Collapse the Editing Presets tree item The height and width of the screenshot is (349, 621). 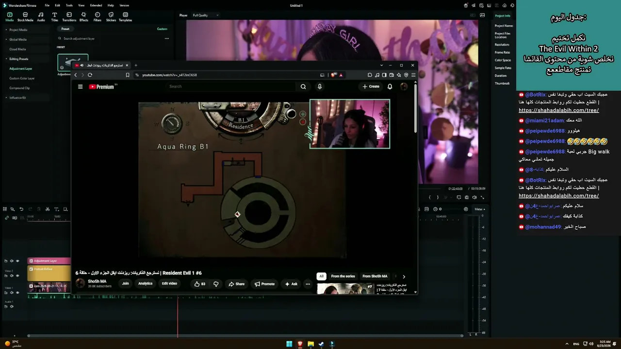pos(6,59)
